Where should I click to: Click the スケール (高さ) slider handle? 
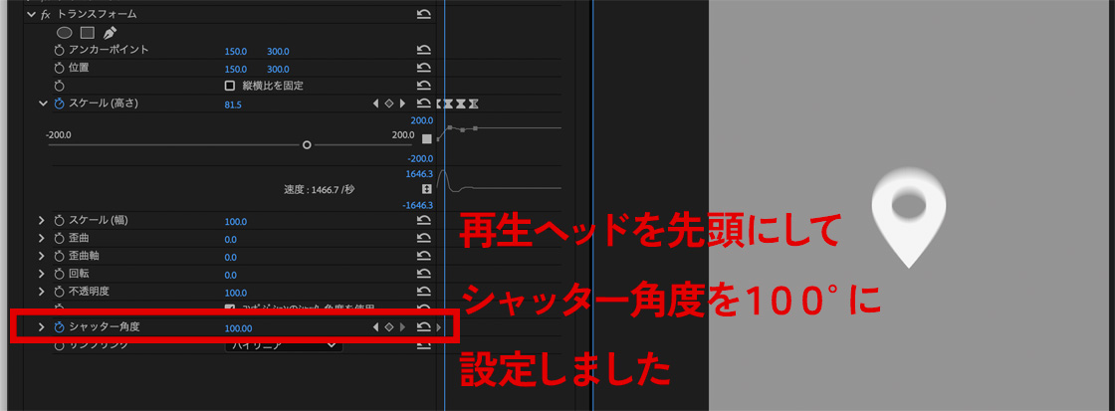(x=307, y=144)
